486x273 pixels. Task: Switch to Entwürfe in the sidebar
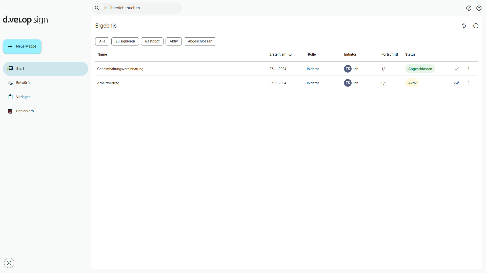(x=23, y=82)
